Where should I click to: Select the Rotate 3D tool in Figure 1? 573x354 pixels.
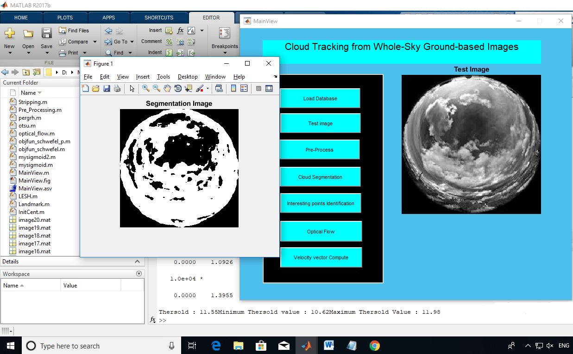(178, 88)
